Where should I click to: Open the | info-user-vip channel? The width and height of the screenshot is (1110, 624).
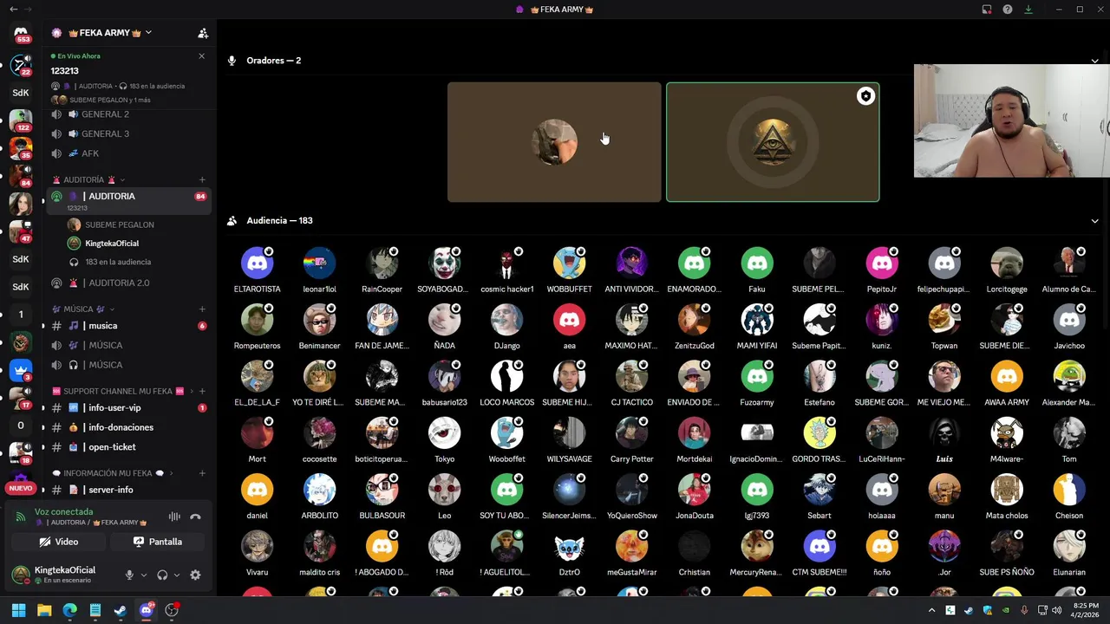point(128,407)
